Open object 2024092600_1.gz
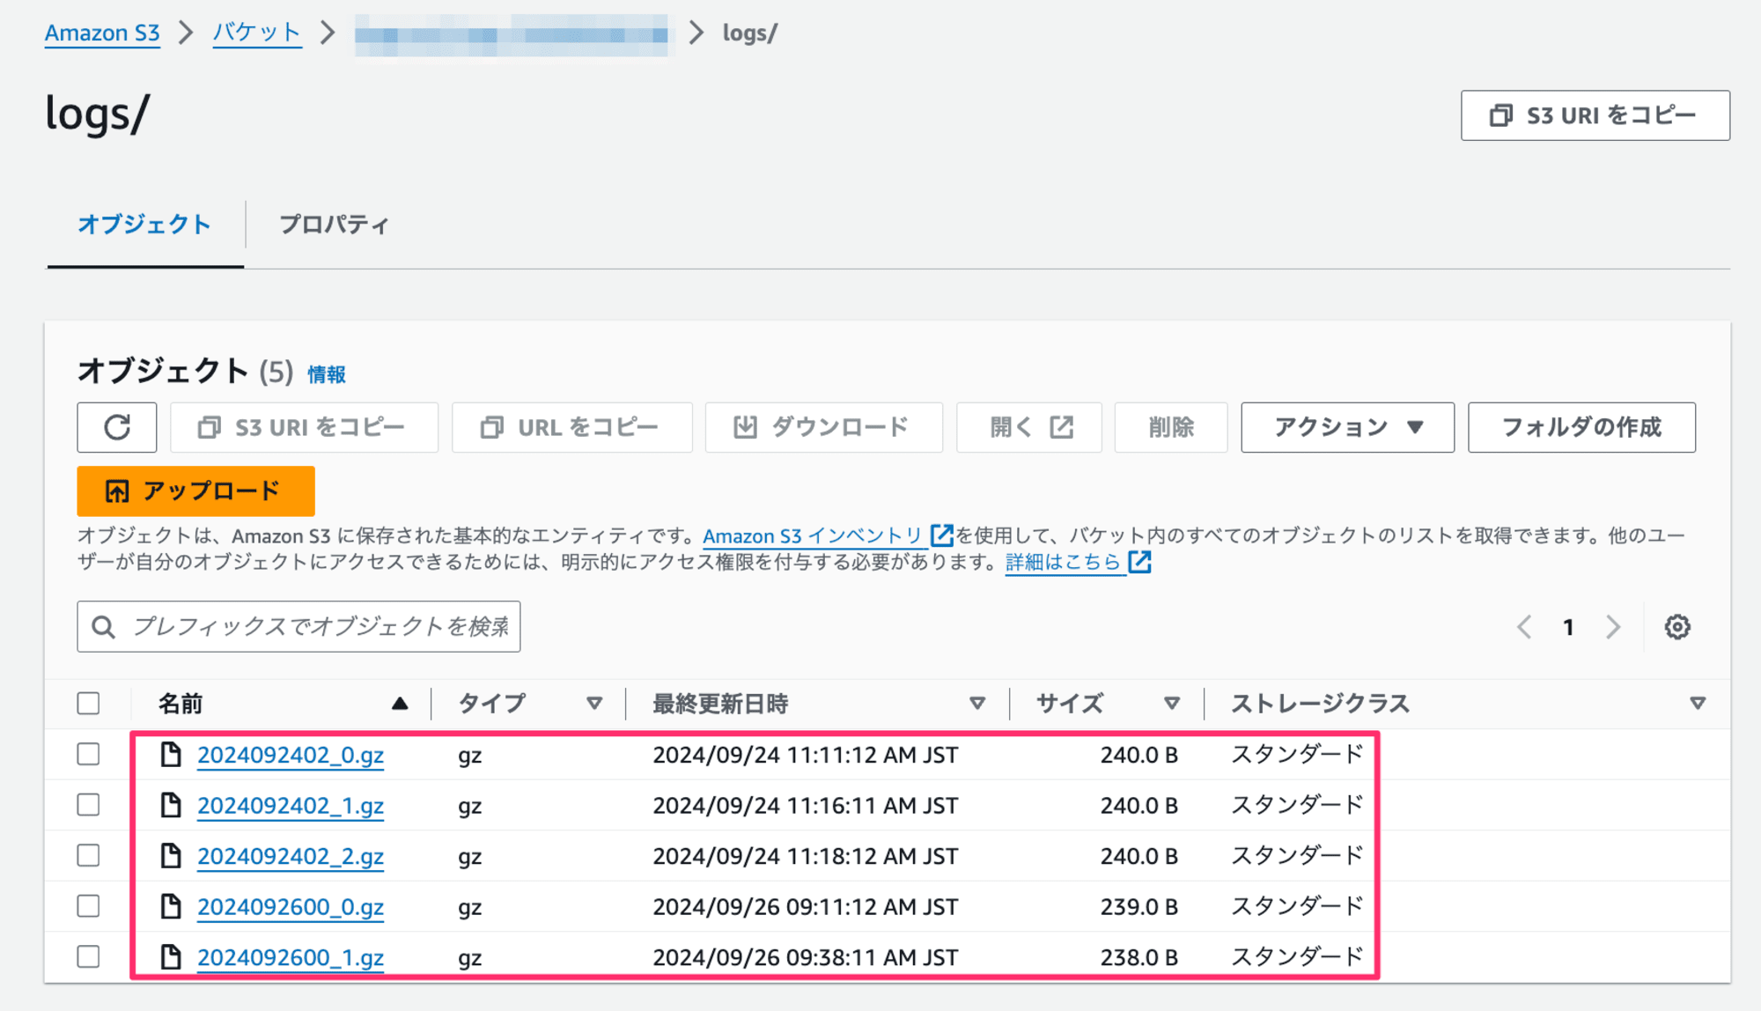 click(x=291, y=957)
